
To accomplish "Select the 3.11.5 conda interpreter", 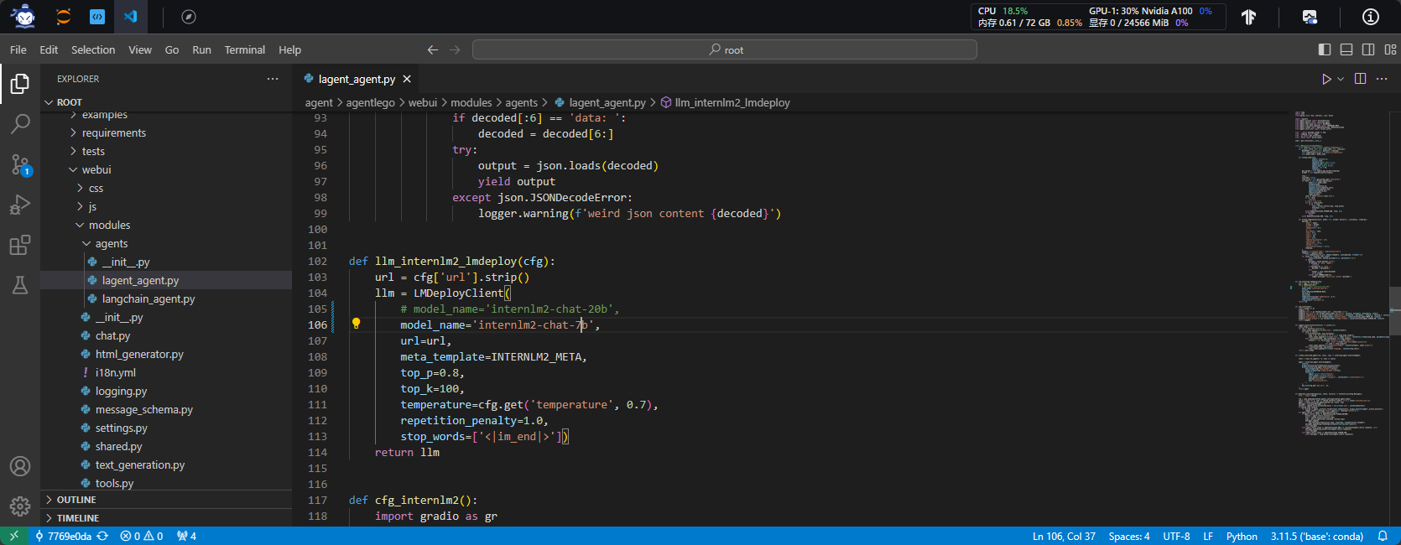I will point(1317,536).
